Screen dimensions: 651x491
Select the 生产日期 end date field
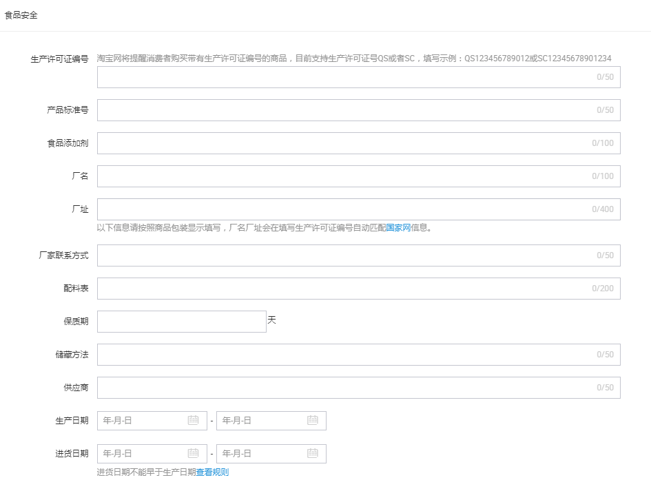point(271,421)
